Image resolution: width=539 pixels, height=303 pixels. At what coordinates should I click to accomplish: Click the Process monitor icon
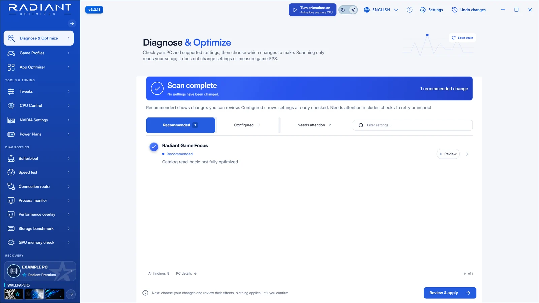tap(11, 200)
